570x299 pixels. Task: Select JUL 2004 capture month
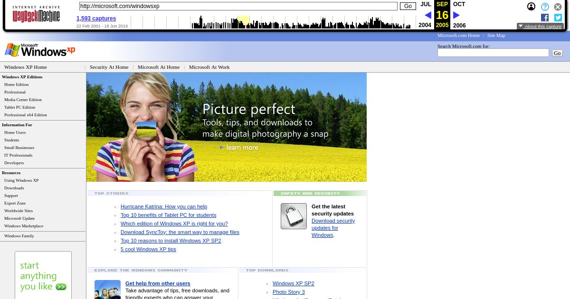[425, 15]
